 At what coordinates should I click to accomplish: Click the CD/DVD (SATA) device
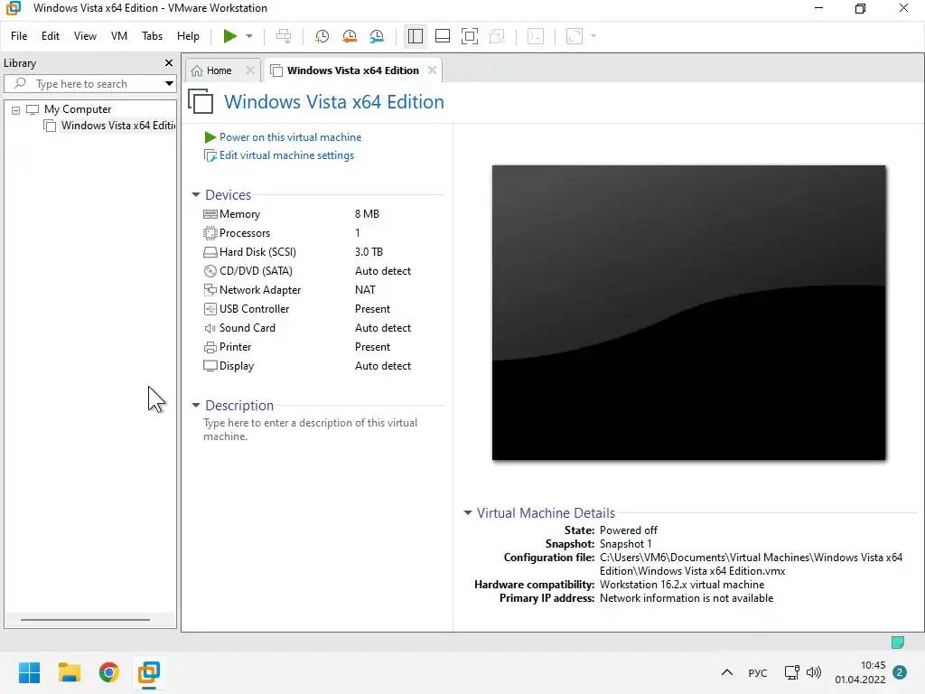coord(256,271)
